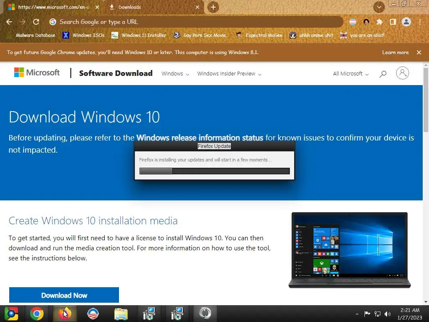Focus the Search Google or type a URL bar

pos(195,22)
